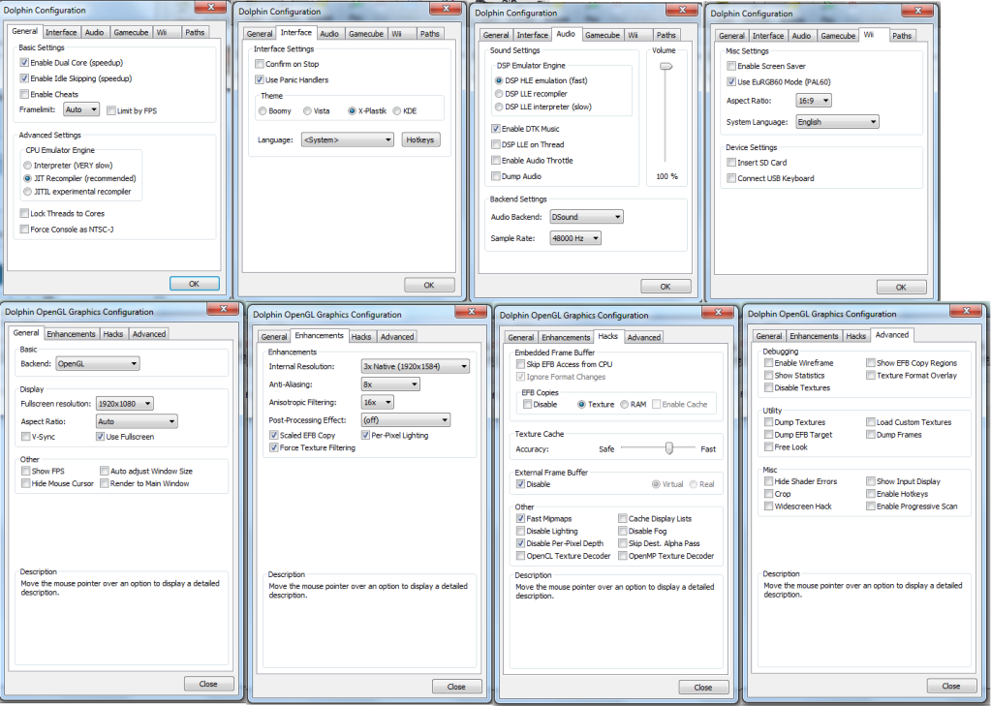Open the Internal Resolution dropdown
991x706 pixels.
coord(416,366)
